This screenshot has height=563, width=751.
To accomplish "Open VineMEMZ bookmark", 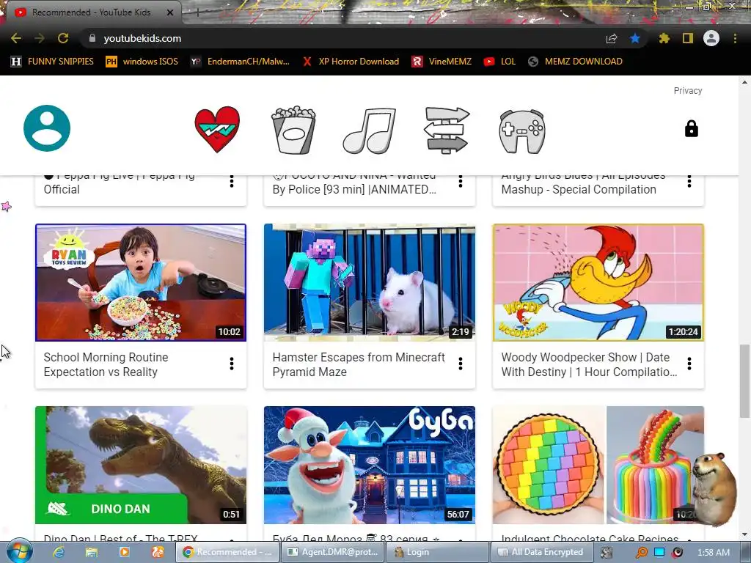I will point(442,62).
